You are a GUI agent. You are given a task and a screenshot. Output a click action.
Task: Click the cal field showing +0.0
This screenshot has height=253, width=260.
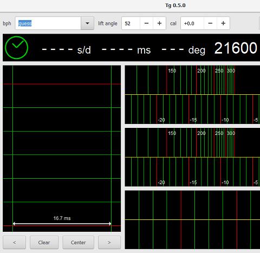(x=192, y=23)
